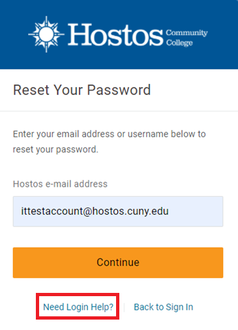Click the Hostos e-mail address field label
This screenshot has width=238, height=330.
(60, 184)
